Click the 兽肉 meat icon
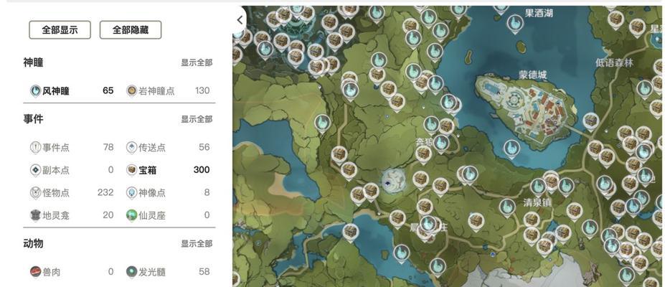 pos(36,272)
